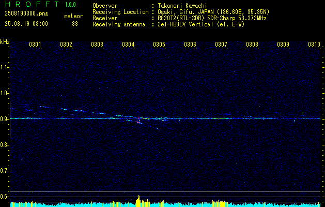
Task: Click the 0302 time marker
Action: pyautogui.click(x=66, y=44)
